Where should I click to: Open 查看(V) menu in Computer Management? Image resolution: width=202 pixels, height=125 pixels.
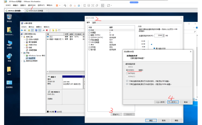[x=39, y=27]
